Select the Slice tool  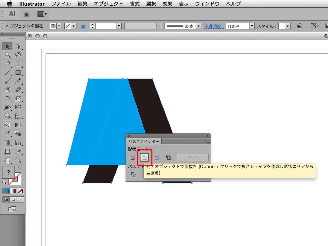pyautogui.click(x=18, y=152)
